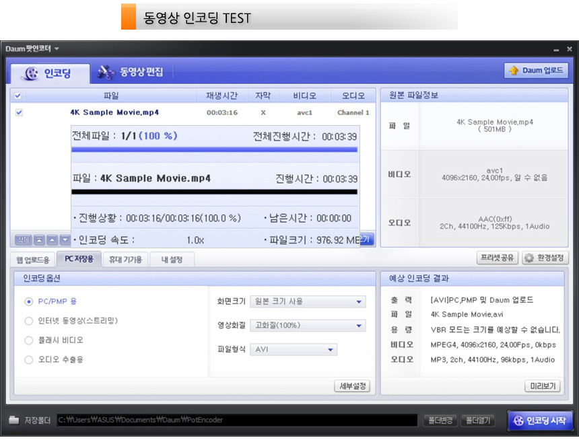
Task: Uncheck the 4K Sample Movie.mp4 file checkbox
Action: point(19,112)
